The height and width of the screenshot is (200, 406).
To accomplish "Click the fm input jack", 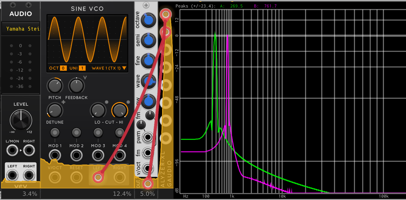I will tap(148, 153).
